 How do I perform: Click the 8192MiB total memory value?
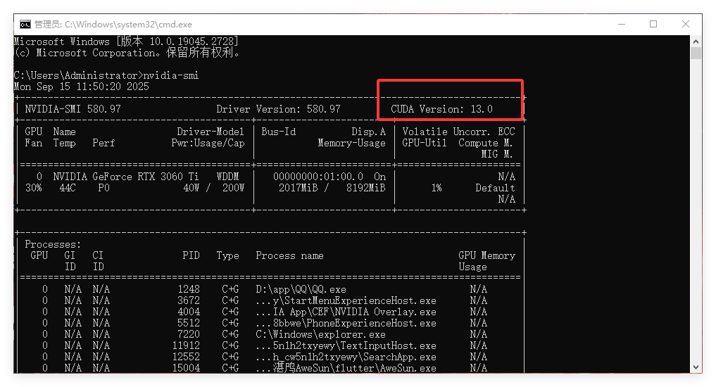click(366, 188)
